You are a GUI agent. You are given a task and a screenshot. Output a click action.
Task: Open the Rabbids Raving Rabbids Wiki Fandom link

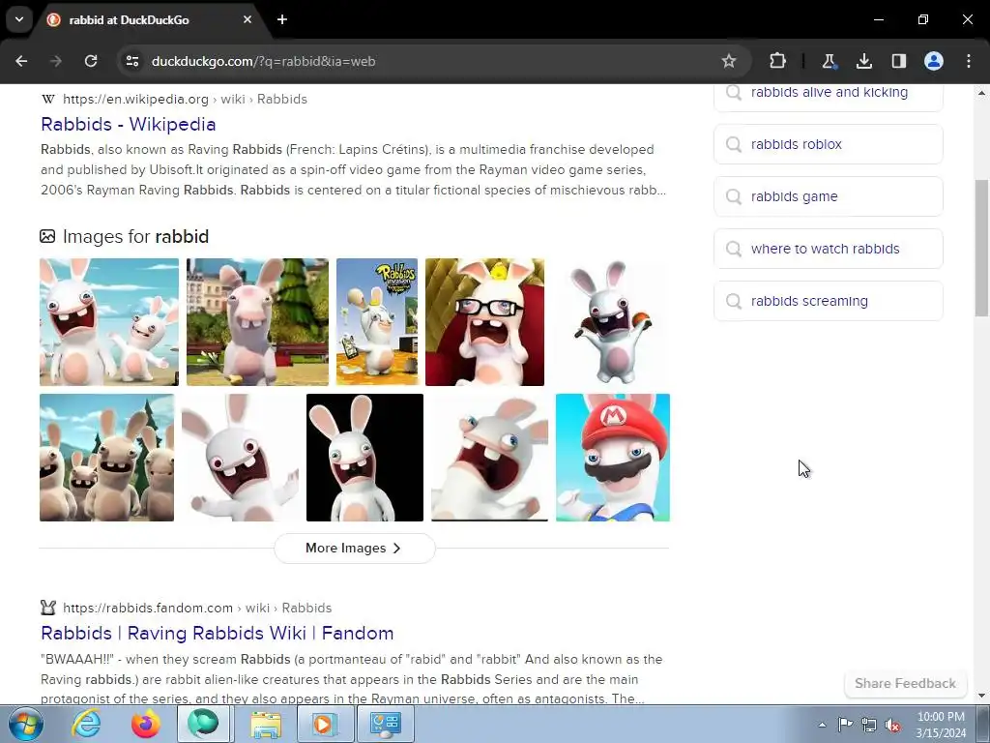point(218,633)
